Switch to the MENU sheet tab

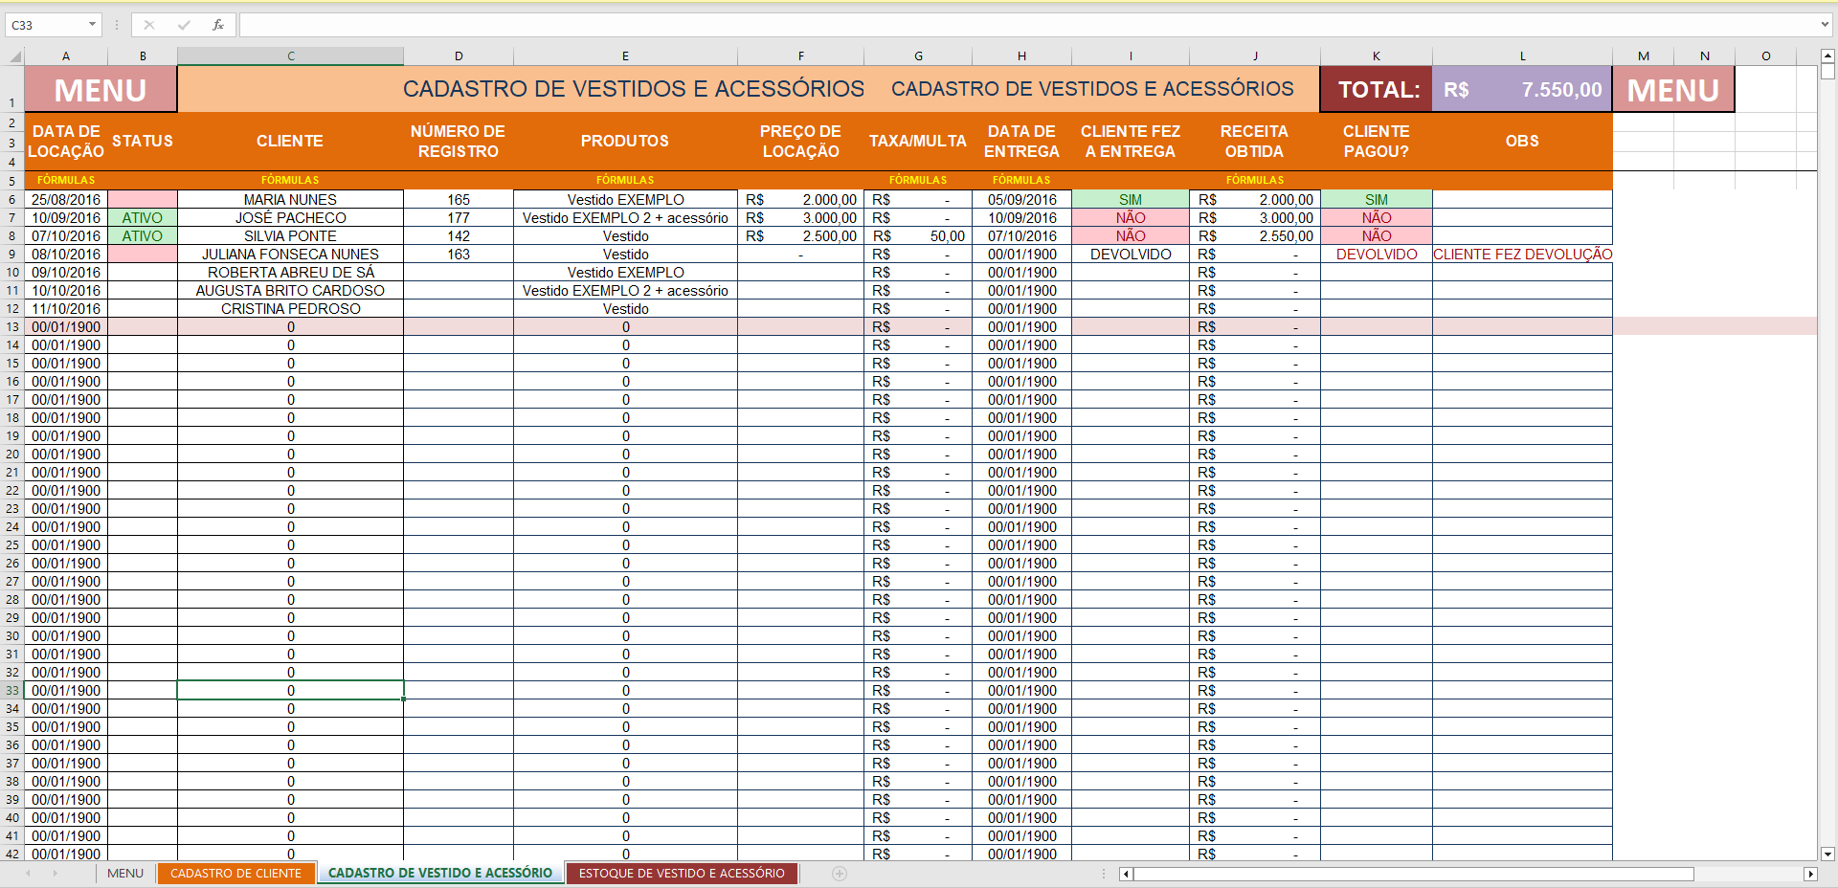pyautogui.click(x=124, y=873)
